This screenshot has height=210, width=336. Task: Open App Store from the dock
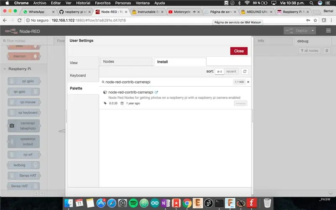pyautogui.click(x=101, y=203)
